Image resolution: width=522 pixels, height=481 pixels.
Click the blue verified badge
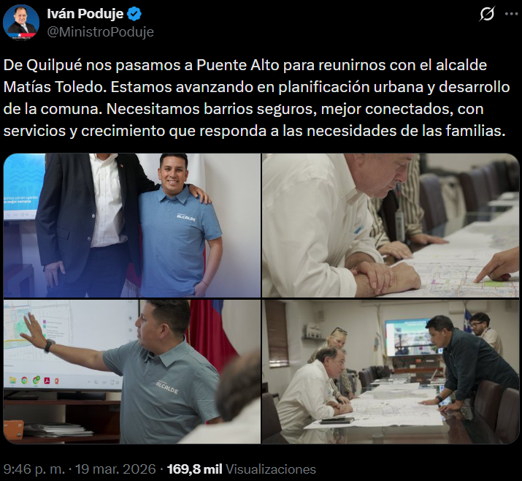[135, 14]
